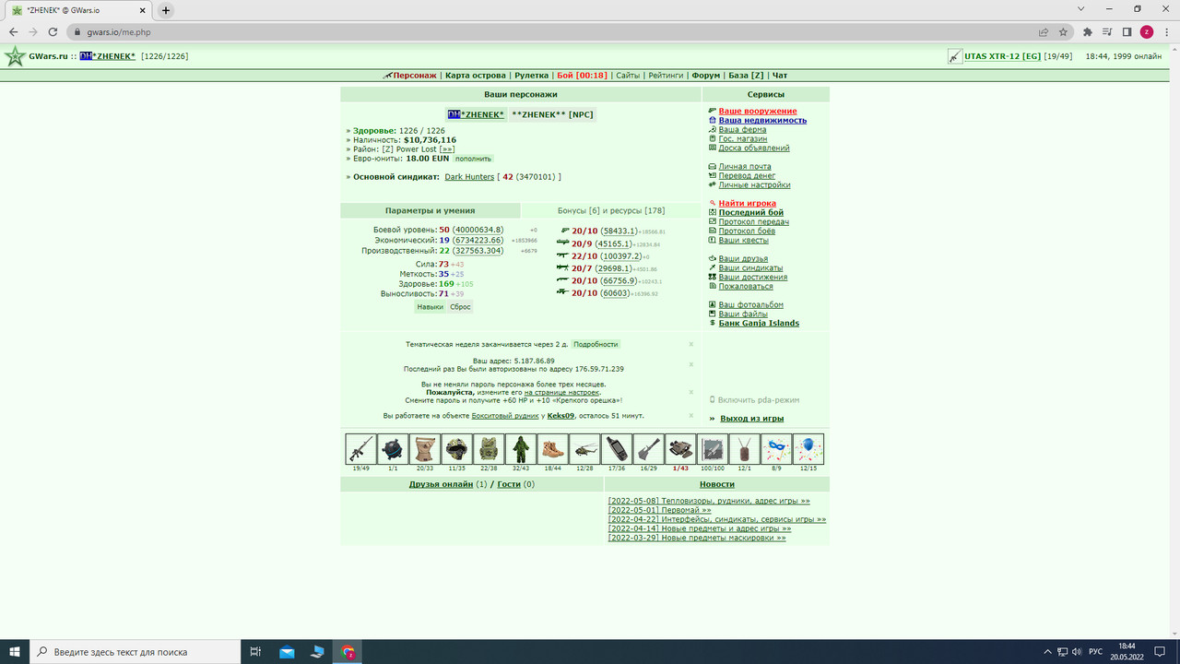Go to Рулетка in the top menu
The image size is (1180, 664).
tap(531, 76)
